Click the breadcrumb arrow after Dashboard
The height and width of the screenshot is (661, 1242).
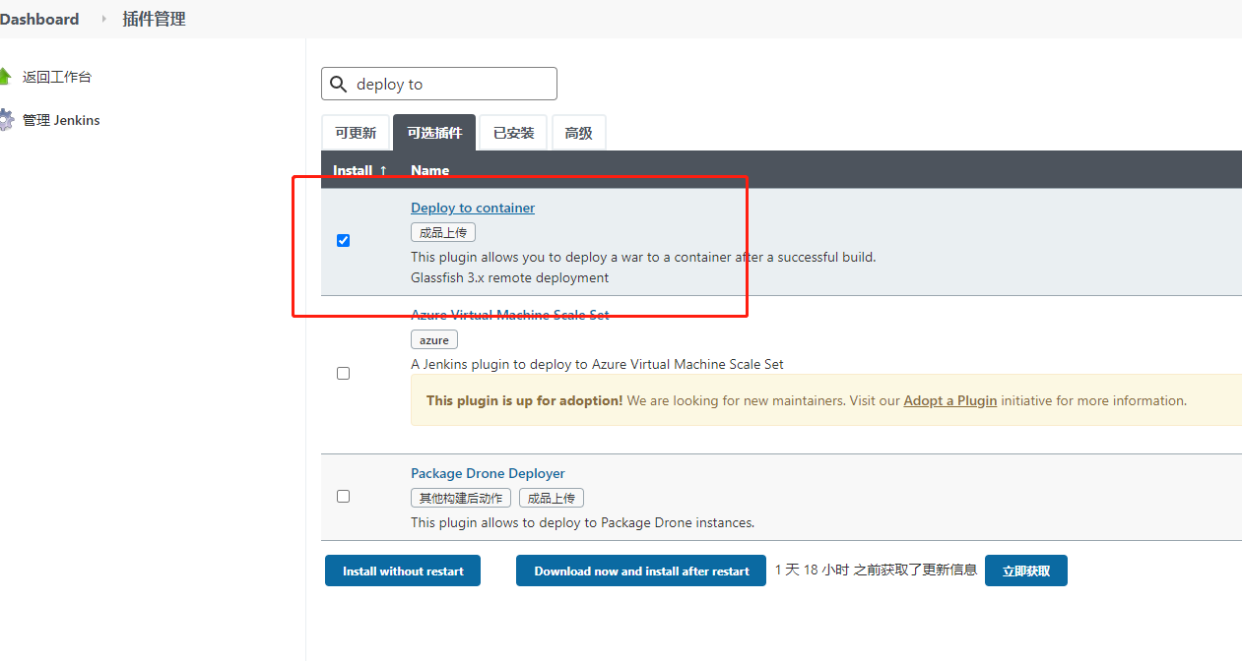pos(103,19)
